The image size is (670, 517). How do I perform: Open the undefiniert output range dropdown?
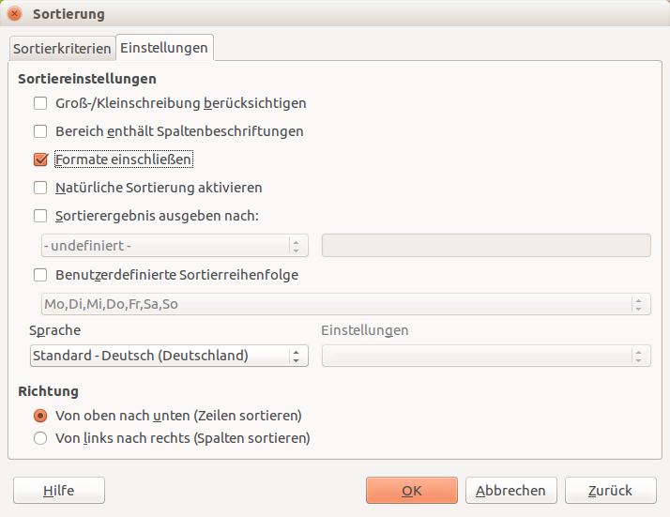point(175,246)
